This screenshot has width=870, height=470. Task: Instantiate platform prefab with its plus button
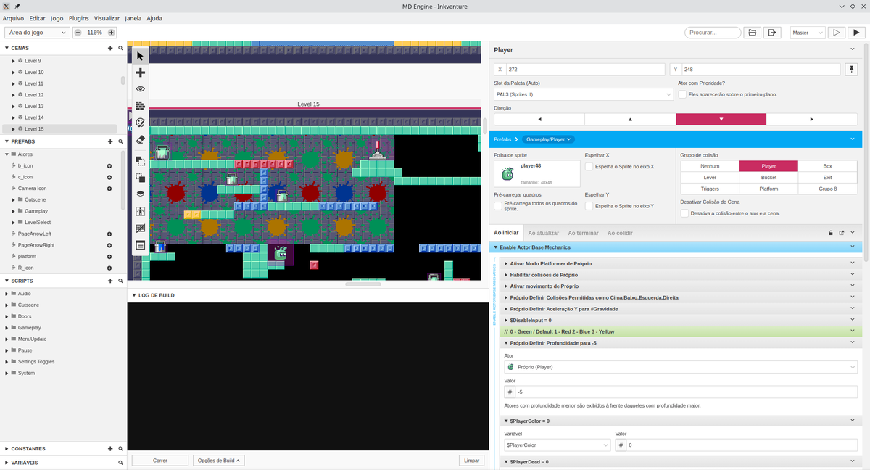[x=109, y=257]
